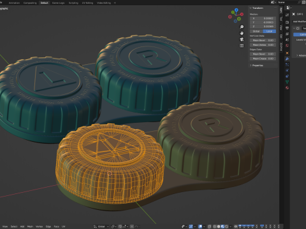Open the Tool properties tab
Image resolution: width=306 pixels, height=229 pixels.
pyautogui.click(x=288, y=15)
